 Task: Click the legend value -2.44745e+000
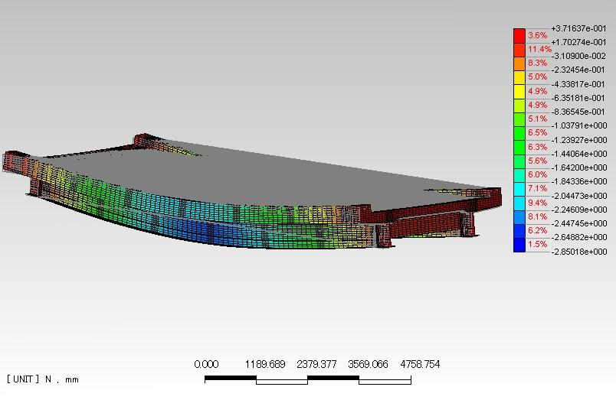click(x=579, y=223)
